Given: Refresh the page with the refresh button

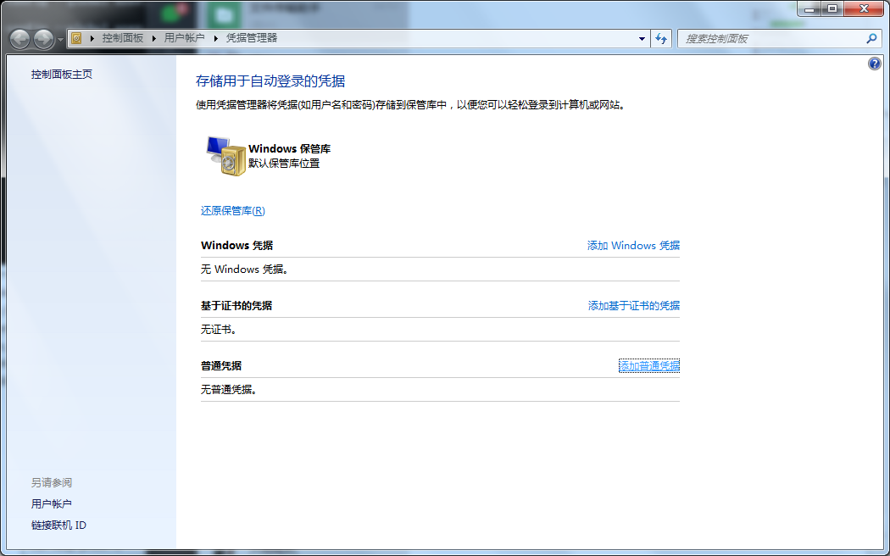Looking at the screenshot, I should point(661,39).
